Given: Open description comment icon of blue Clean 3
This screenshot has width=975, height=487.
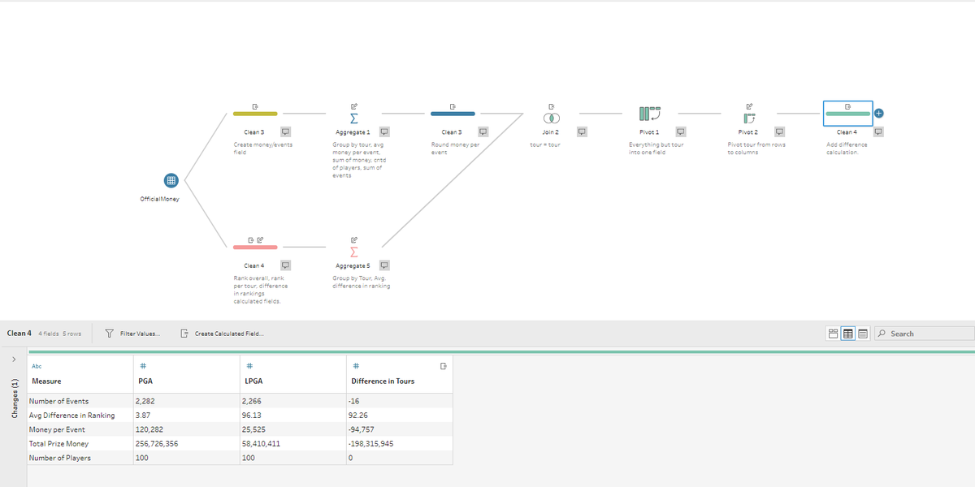Looking at the screenshot, I should pyautogui.click(x=483, y=131).
